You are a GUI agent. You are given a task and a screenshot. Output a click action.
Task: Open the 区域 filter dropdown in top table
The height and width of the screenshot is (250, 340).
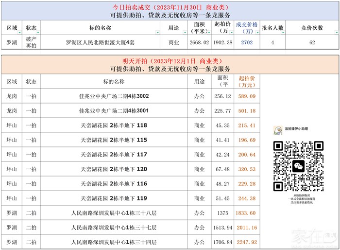click(21, 33)
